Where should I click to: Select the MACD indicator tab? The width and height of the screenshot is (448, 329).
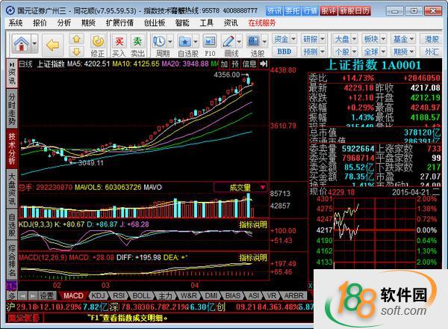(x=73, y=295)
